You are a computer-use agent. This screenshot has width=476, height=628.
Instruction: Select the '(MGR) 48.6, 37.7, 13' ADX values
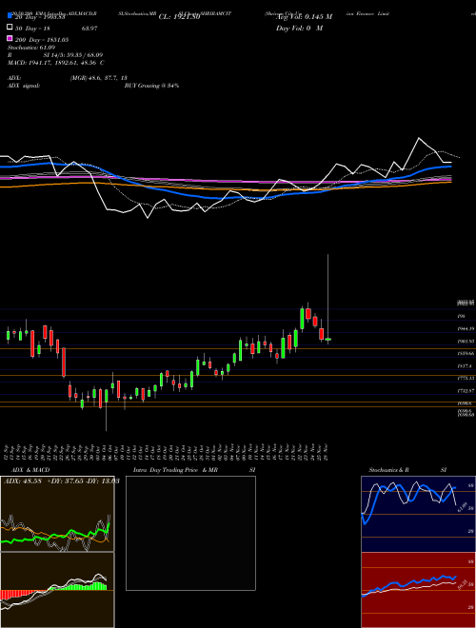99,78
